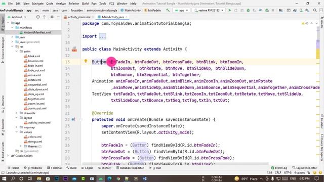324x182 pixels.
Task: Open Microsoft Edge from taskbar
Action: pyautogui.click(x=109, y=178)
